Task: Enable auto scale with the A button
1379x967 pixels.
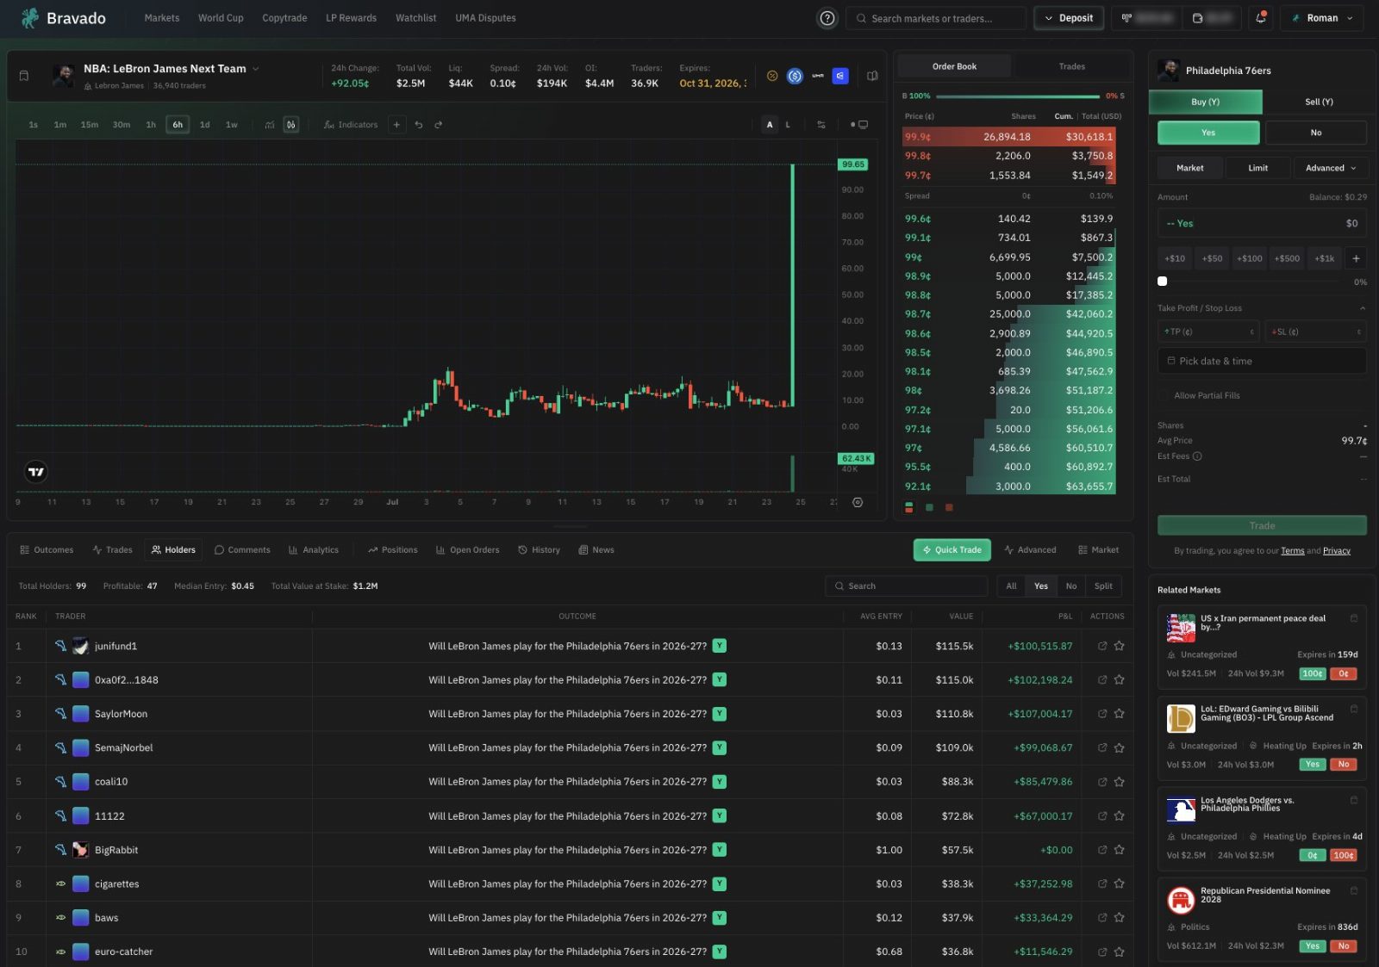Action: coord(770,125)
